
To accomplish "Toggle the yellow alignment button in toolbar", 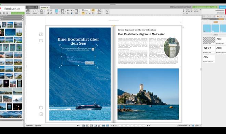I will click(83, 13).
